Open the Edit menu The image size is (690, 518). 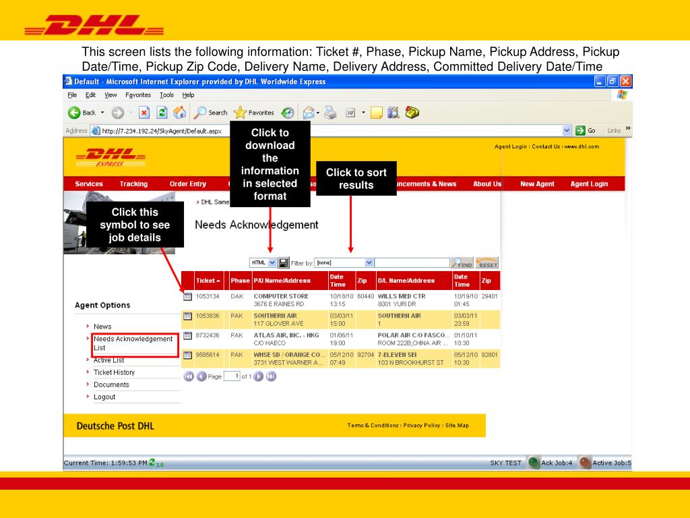[x=91, y=95]
